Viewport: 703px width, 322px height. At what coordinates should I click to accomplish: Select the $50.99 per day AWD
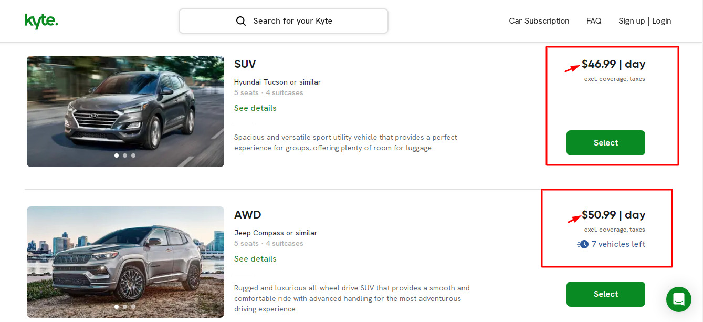pos(605,294)
